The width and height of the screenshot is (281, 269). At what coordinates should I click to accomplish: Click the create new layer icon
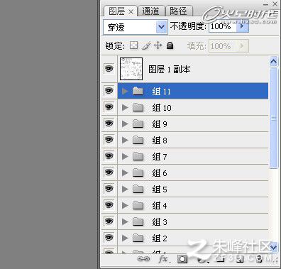(239, 259)
